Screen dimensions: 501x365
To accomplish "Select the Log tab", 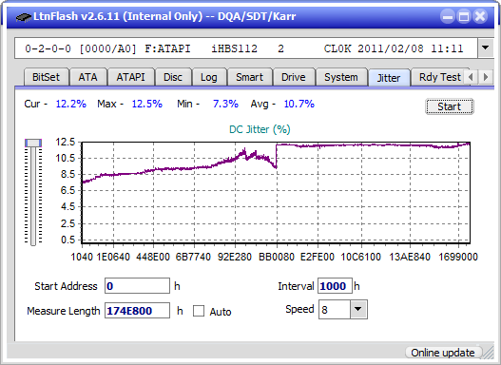I will (208, 77).
